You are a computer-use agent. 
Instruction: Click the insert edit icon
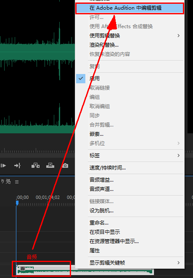coord(35,166)
